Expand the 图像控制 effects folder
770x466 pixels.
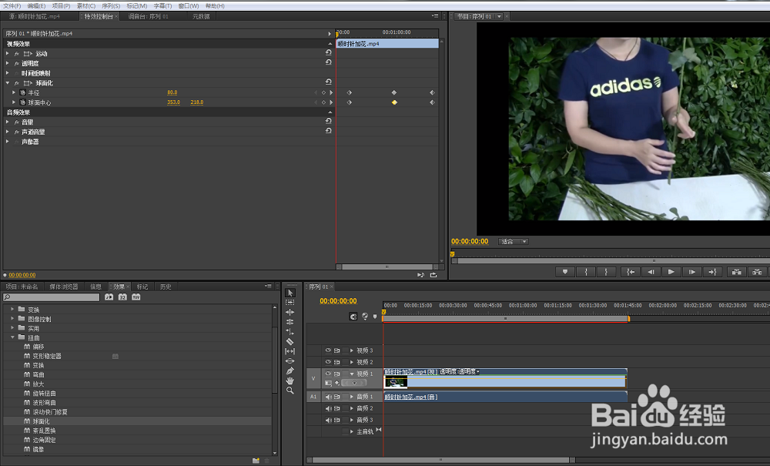click(12, 319)
